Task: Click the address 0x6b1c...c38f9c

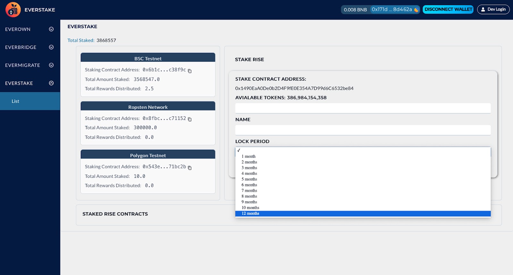Action: tap(164, 70)
